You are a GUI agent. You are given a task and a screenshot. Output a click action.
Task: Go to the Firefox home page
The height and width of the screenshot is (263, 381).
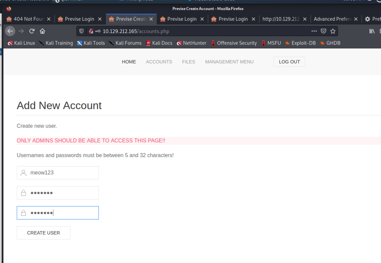pos(42,31)
